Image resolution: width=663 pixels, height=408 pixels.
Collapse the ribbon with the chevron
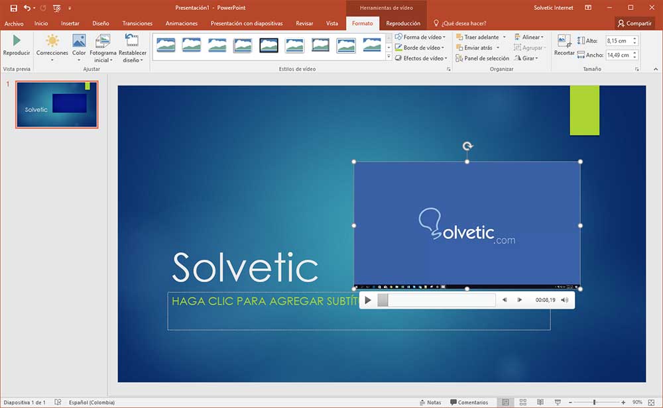point(656,69)
